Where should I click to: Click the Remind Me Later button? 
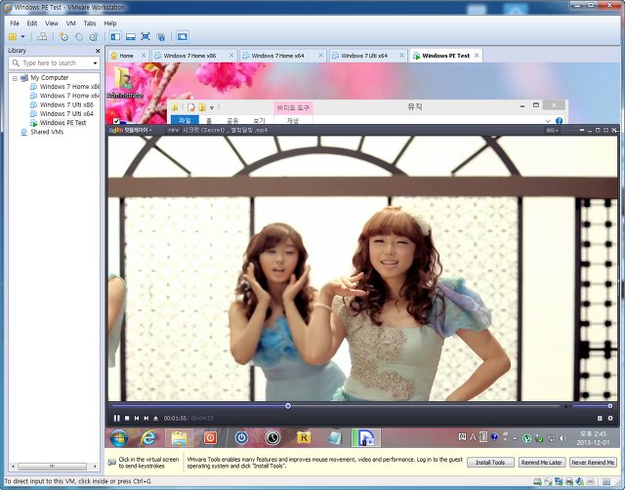click(x=541, y=463)
